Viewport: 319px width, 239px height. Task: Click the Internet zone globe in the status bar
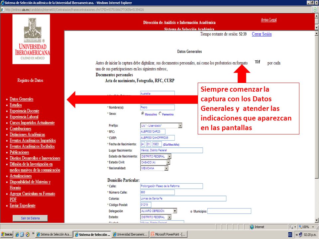coord(252,227)
